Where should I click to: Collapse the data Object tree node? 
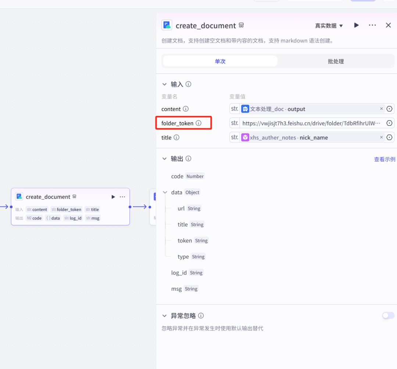pyautogui.click(x=165, y=192)
